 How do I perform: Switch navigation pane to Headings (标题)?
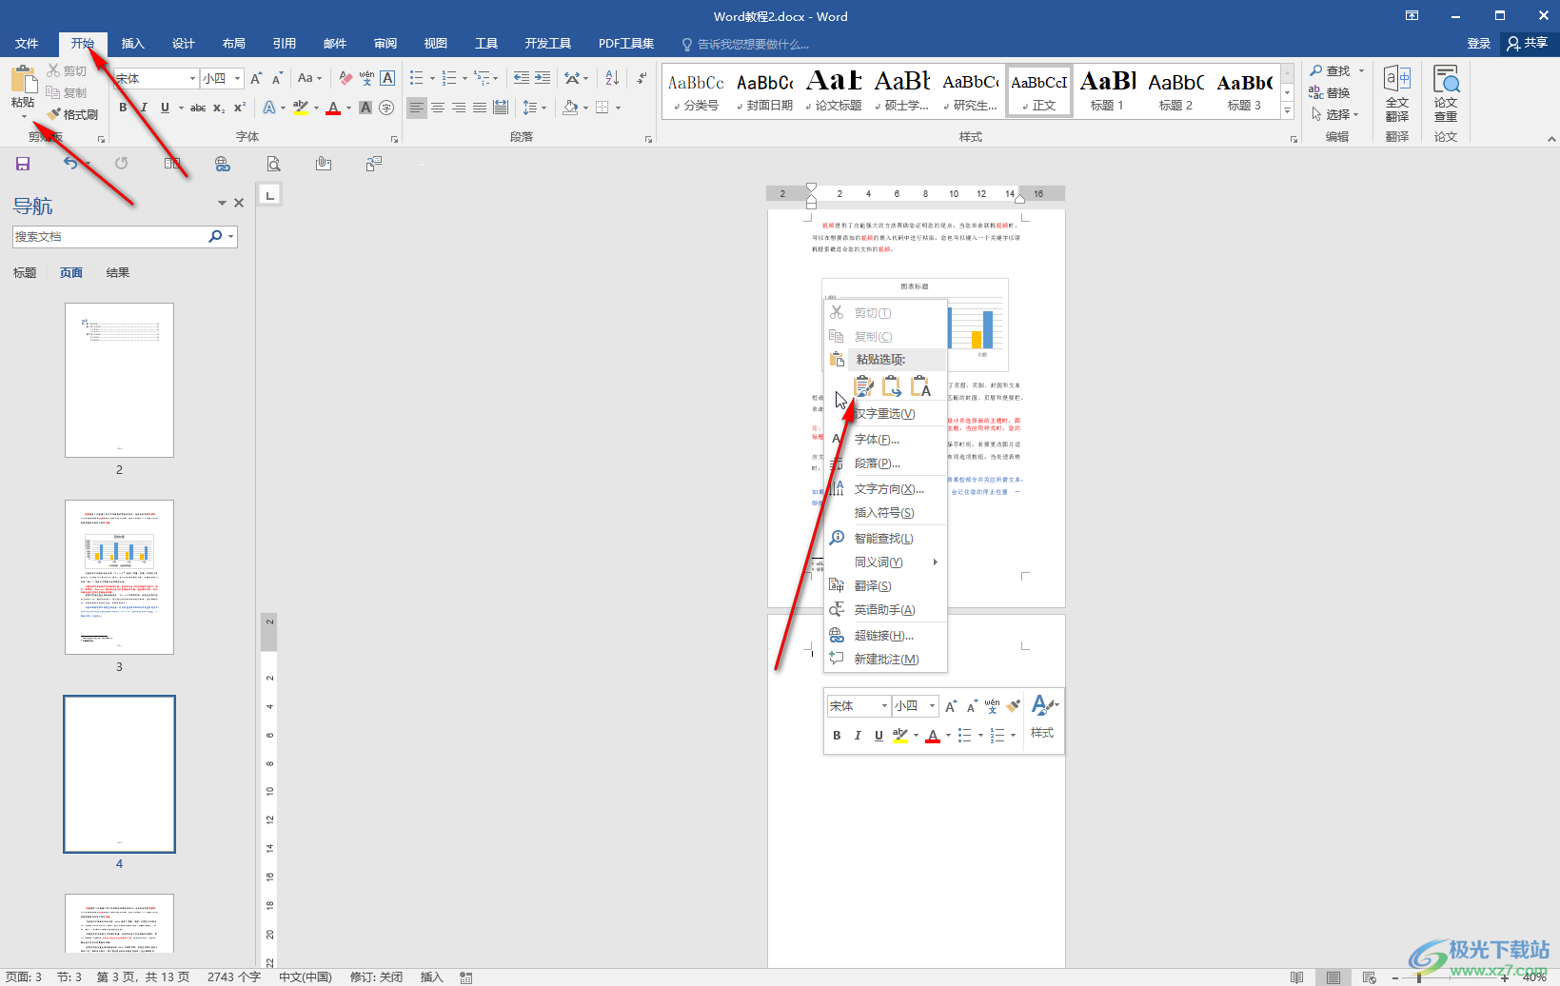click(25, 272)
